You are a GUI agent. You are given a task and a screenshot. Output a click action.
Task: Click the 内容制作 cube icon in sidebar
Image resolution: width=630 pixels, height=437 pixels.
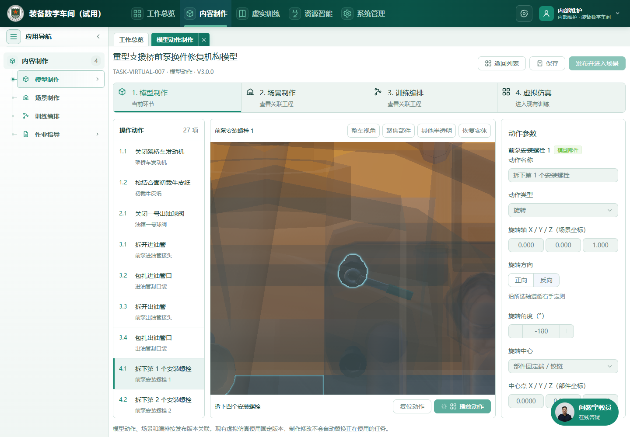click(x=13, y=61)
